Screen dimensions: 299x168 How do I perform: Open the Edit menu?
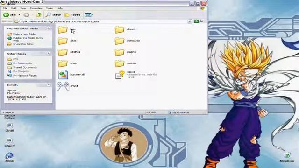pos(14,8)
